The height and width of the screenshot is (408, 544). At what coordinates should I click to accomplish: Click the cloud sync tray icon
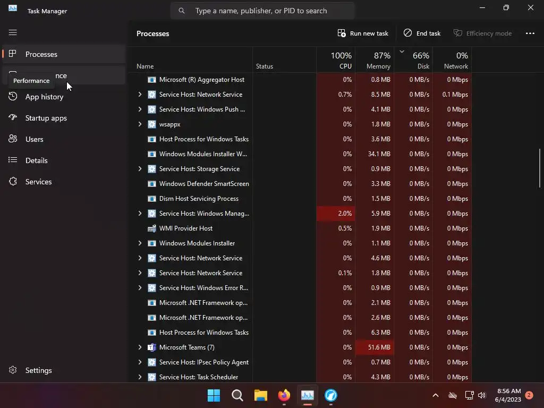coord(453,395)
